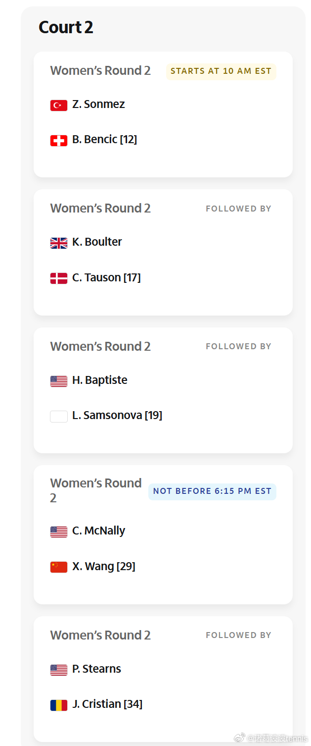Click the blank flag beside L. Samsonova
311x746 pixels.
(58, 416)
